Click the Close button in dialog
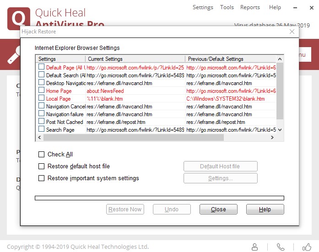The height and width of the screenshot is (252, 319). (x=218, y=209)
